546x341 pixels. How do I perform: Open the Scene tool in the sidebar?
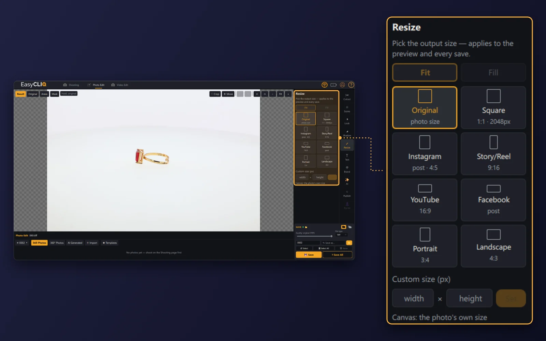click(x=347, y=109)
